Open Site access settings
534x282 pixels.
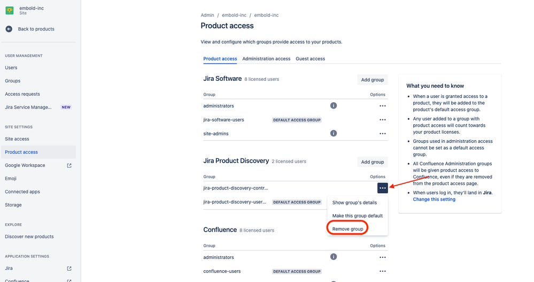click(x=17, y=139)
